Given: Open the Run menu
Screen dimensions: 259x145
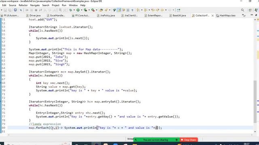Looking at the screenshot, I should click(64, 5).
